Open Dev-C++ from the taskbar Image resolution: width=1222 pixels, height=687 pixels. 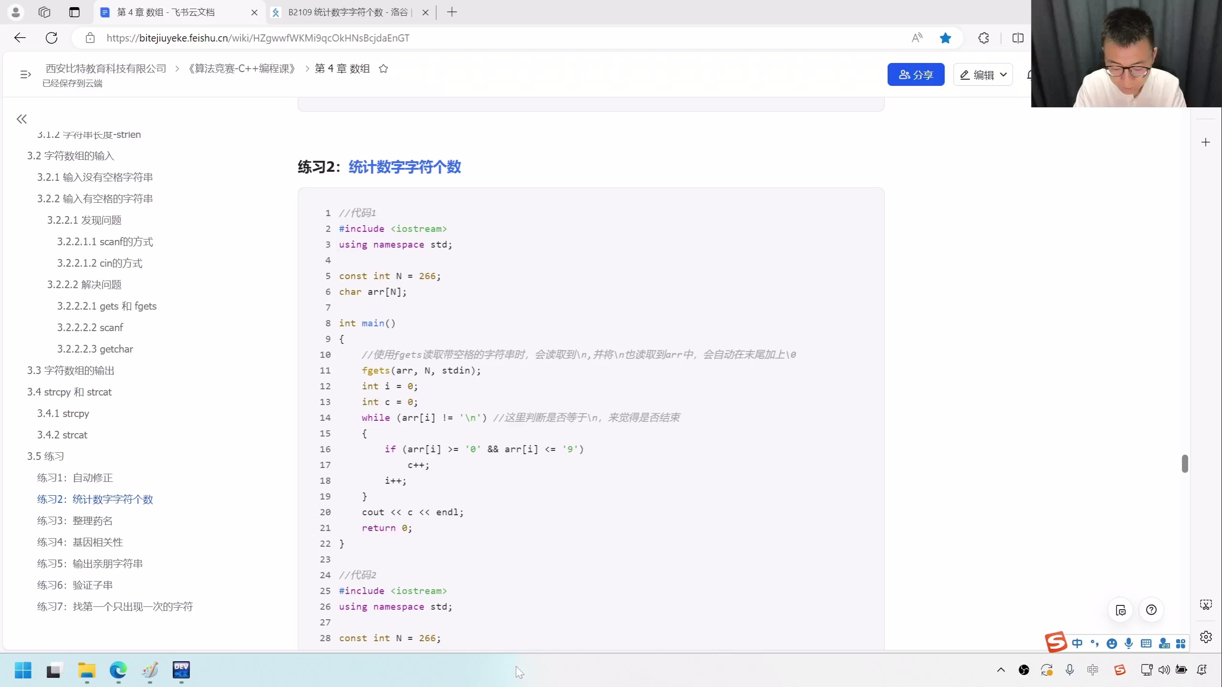click(181, 670)
